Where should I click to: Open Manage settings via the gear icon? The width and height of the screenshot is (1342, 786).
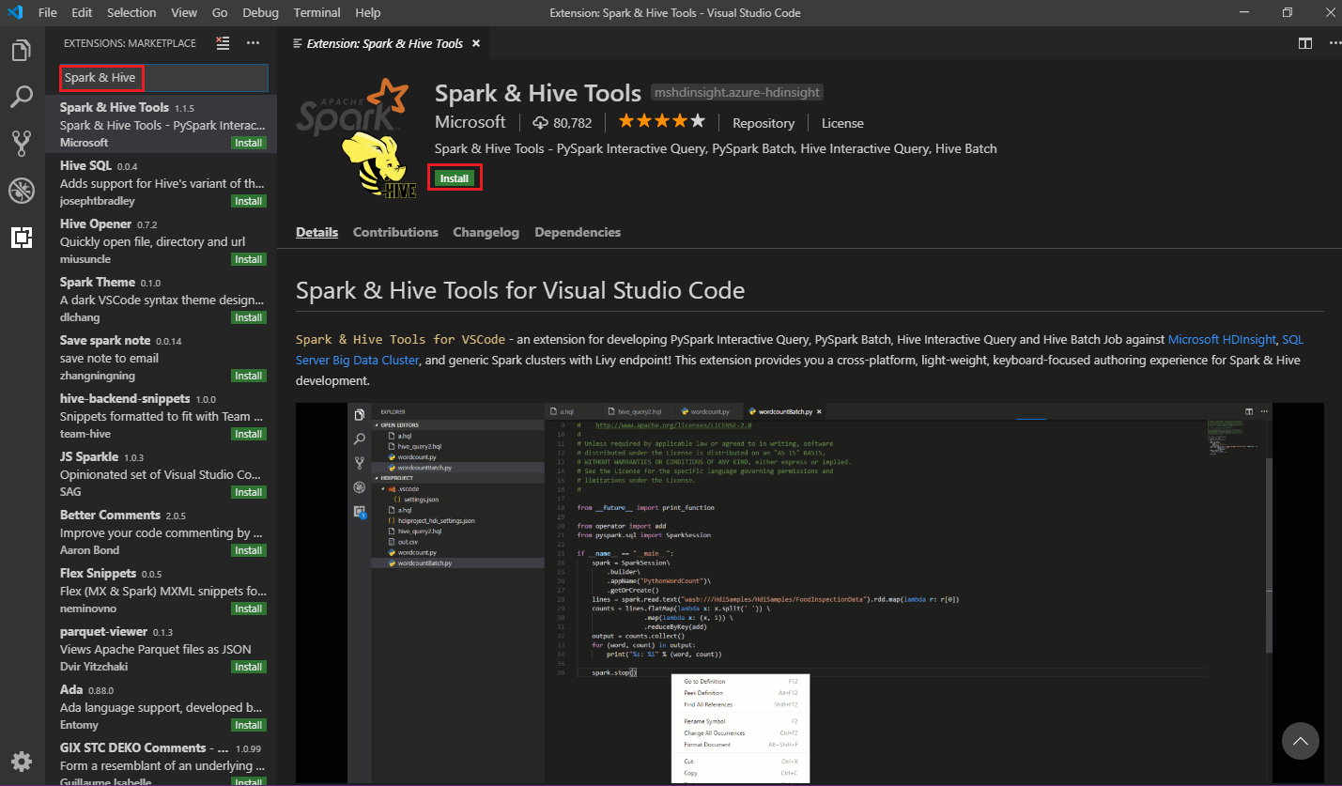click(x=22, y=761)
